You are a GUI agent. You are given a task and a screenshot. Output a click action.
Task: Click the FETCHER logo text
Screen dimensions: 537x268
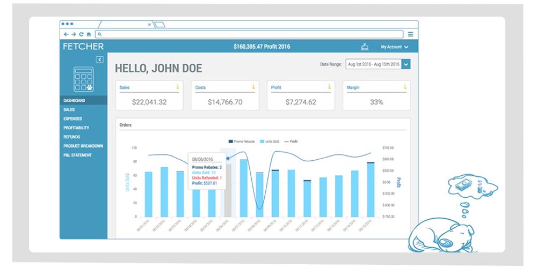83,47
